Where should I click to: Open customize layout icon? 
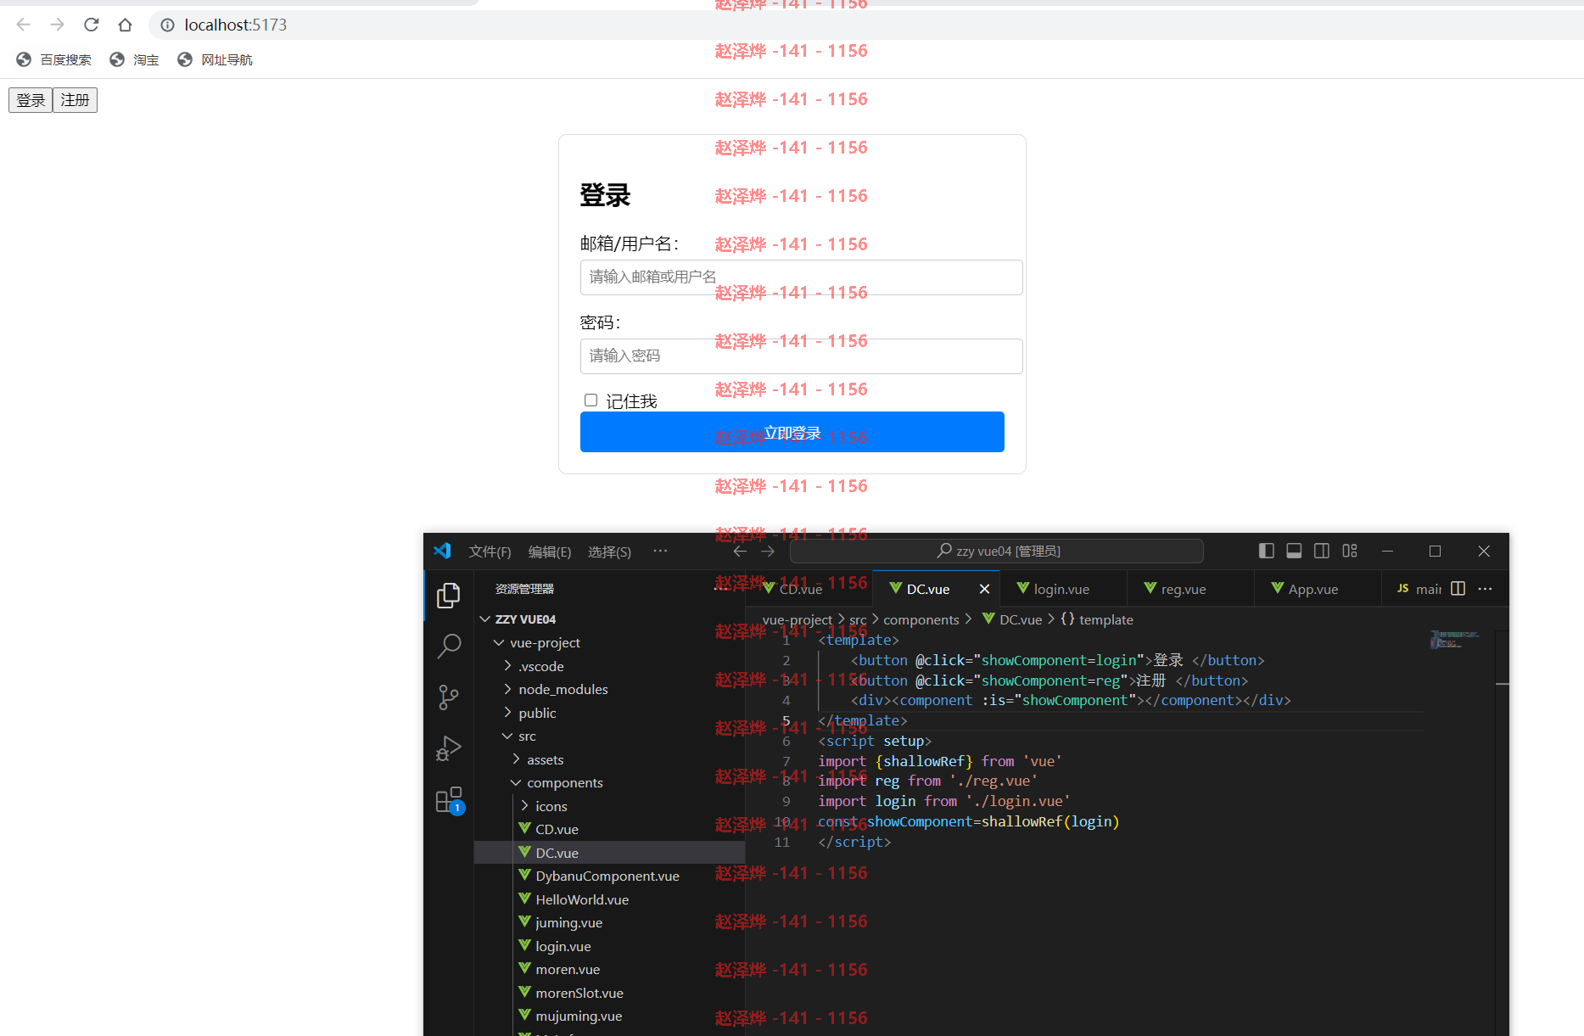coord(1350,551)
